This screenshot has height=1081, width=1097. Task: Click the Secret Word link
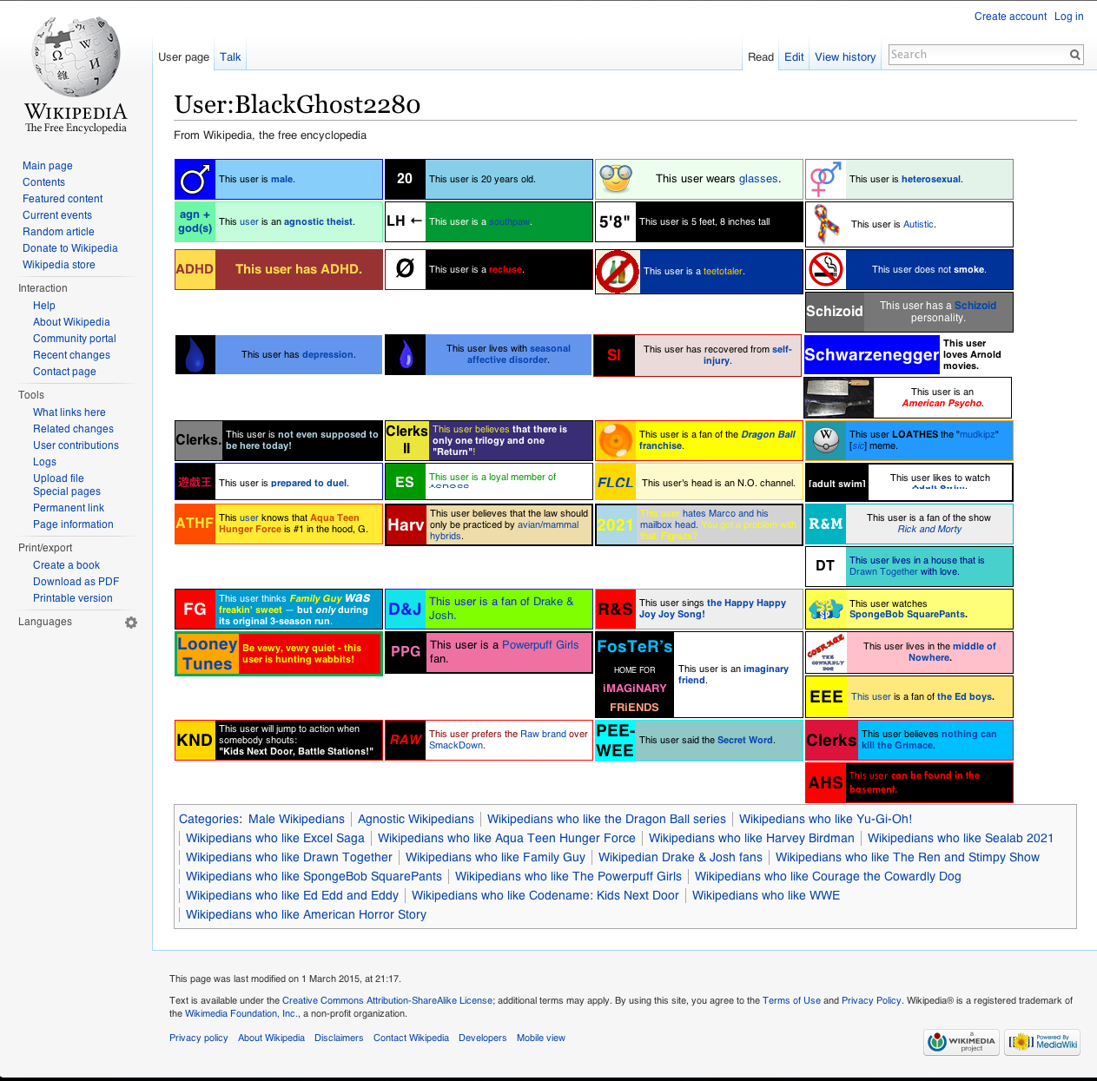[x=745, y=740]
